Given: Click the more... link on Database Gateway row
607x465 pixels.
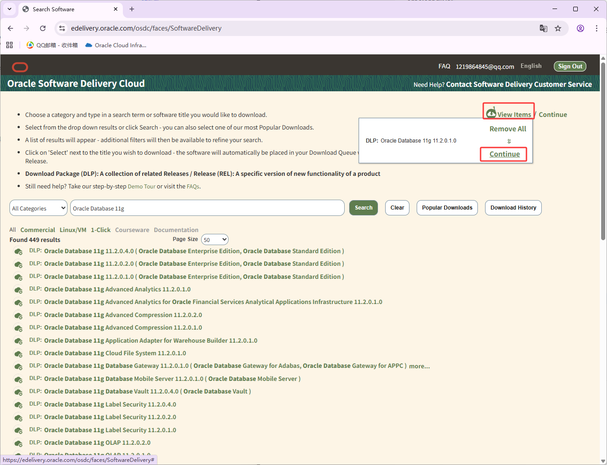Looking at the screenshot, I should pos(419,366).
